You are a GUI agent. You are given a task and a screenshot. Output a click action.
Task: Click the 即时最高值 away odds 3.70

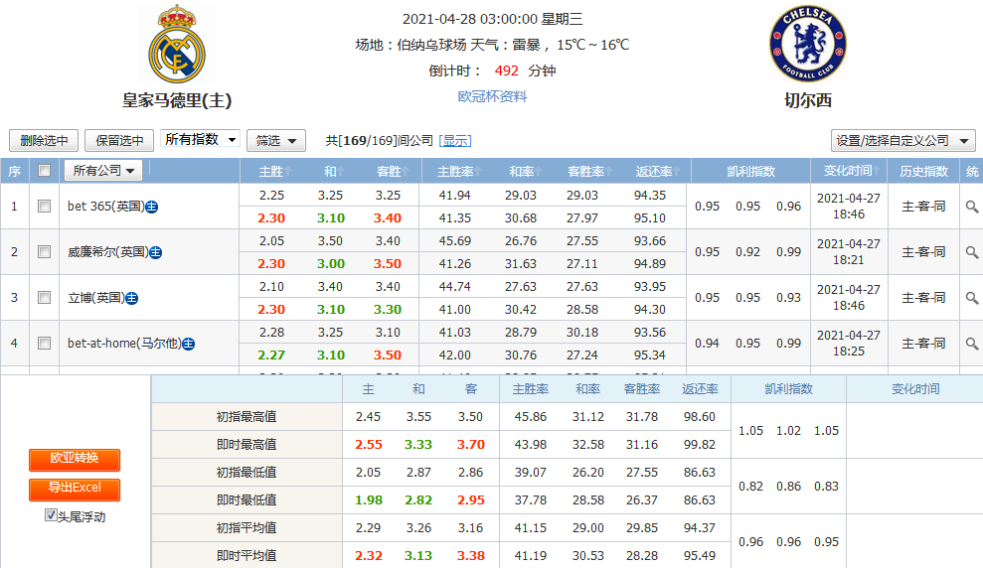point(471,444)
